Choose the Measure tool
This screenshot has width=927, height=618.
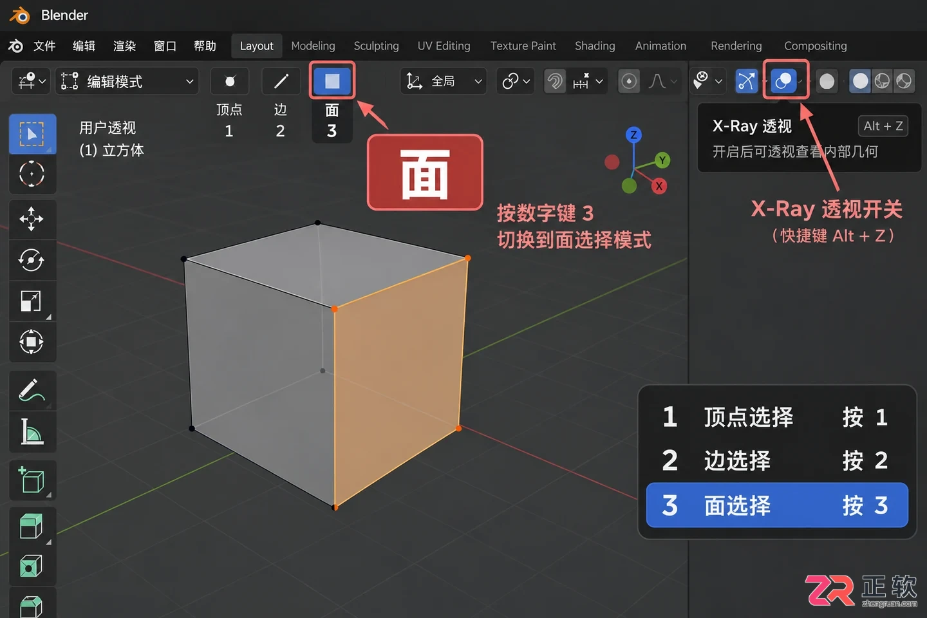click(32, 431)
